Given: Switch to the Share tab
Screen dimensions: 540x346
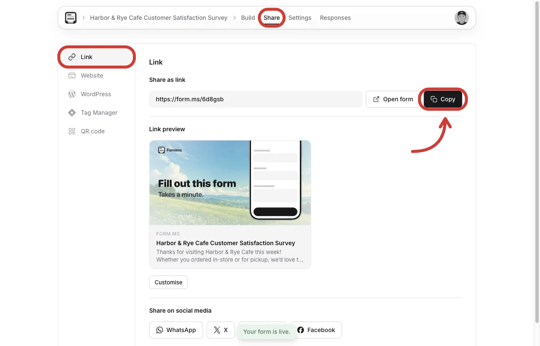Looking at the screenshot, I should [272, 18].
